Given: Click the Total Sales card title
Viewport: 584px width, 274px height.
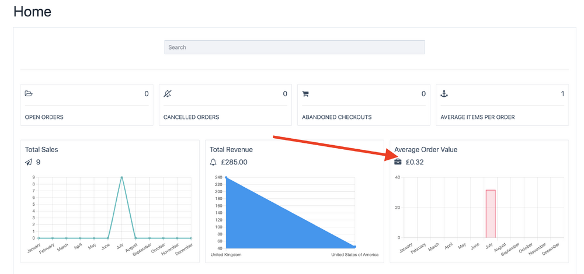Looking at the screenshot, I should click(41, 149).
